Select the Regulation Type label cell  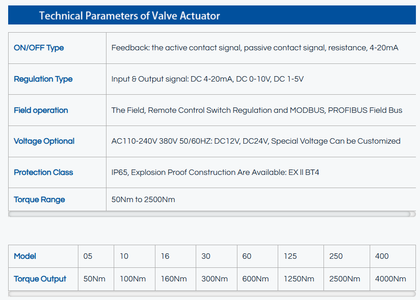click(43, 79)
